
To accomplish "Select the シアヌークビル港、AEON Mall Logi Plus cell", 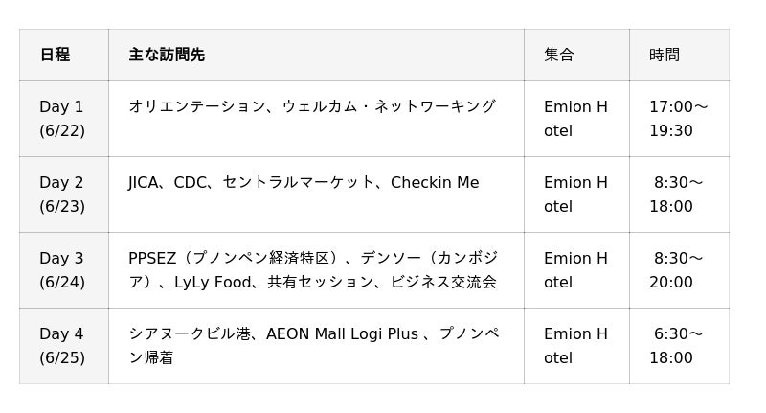I will pos(313,346).
